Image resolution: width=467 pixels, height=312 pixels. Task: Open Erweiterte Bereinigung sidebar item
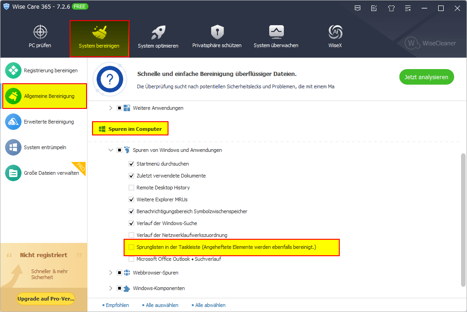[44, 122]
